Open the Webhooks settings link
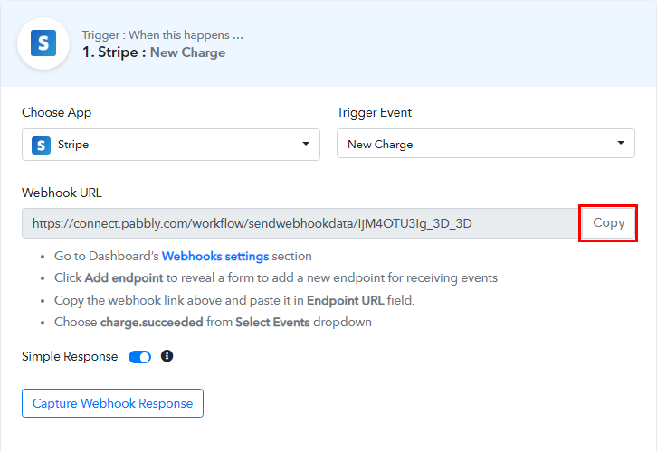Screen dimensions: 657x451 (x=215, y=256)
